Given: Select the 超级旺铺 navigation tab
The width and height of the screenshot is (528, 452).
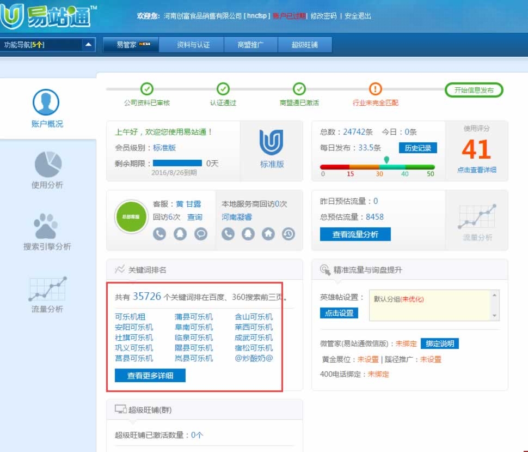Looking at the screenshot, I should click(x=305, y=45).
